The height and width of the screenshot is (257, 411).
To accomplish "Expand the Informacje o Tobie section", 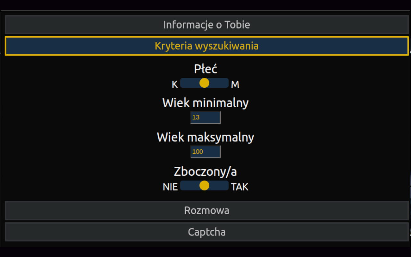I will (x=206, y=25).
